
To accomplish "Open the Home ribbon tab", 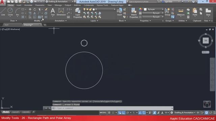I will (11, 5).
